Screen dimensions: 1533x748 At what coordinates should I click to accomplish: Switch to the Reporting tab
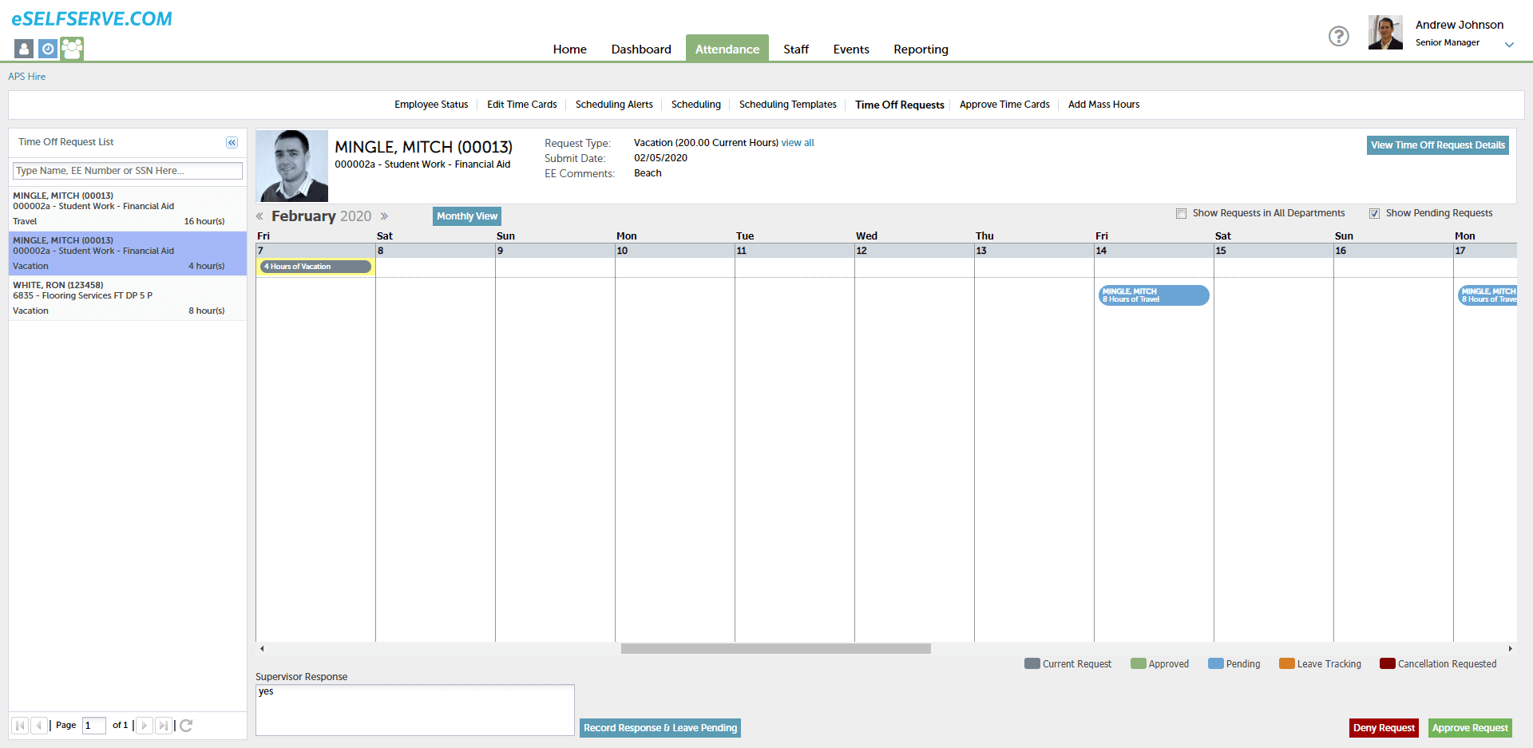click(920, 49)
